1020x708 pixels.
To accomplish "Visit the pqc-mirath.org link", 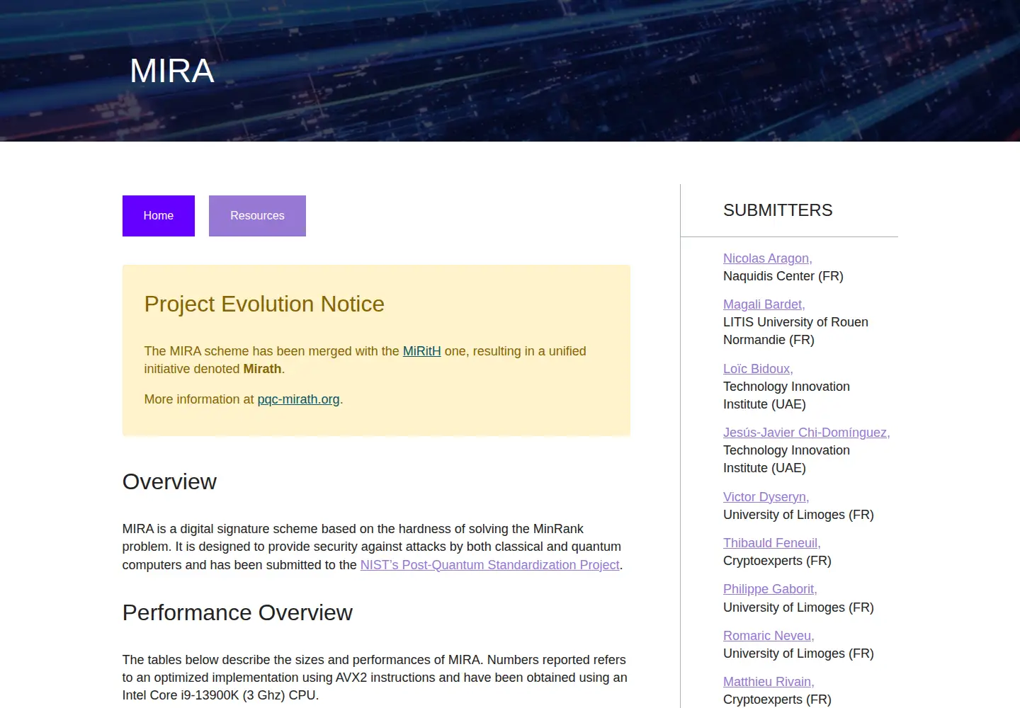I will point(298,399).
